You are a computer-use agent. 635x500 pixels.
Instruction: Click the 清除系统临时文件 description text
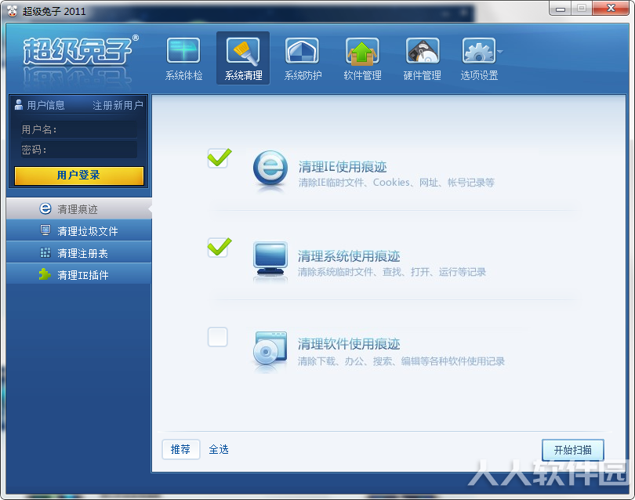(392, 272)
